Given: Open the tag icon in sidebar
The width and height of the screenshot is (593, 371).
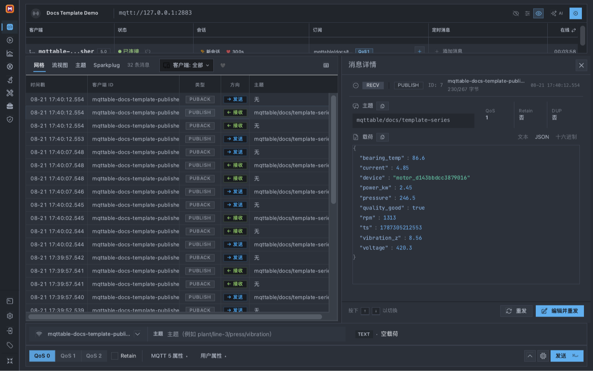Looking at the screenshot, I should pos(10,345).
